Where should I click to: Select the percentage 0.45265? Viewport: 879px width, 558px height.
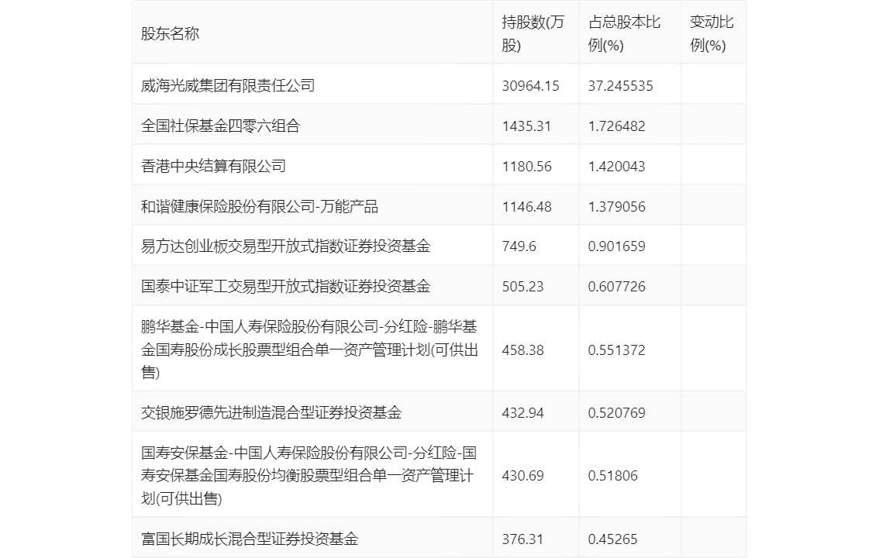pyautogui.click(x=612, y=539)
